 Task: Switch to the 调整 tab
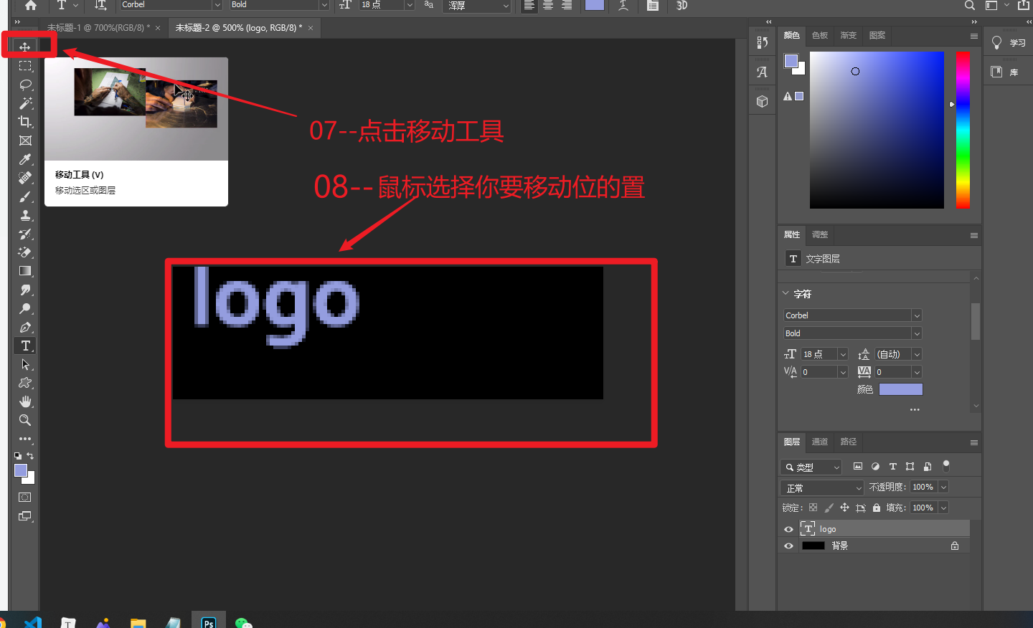820,234
